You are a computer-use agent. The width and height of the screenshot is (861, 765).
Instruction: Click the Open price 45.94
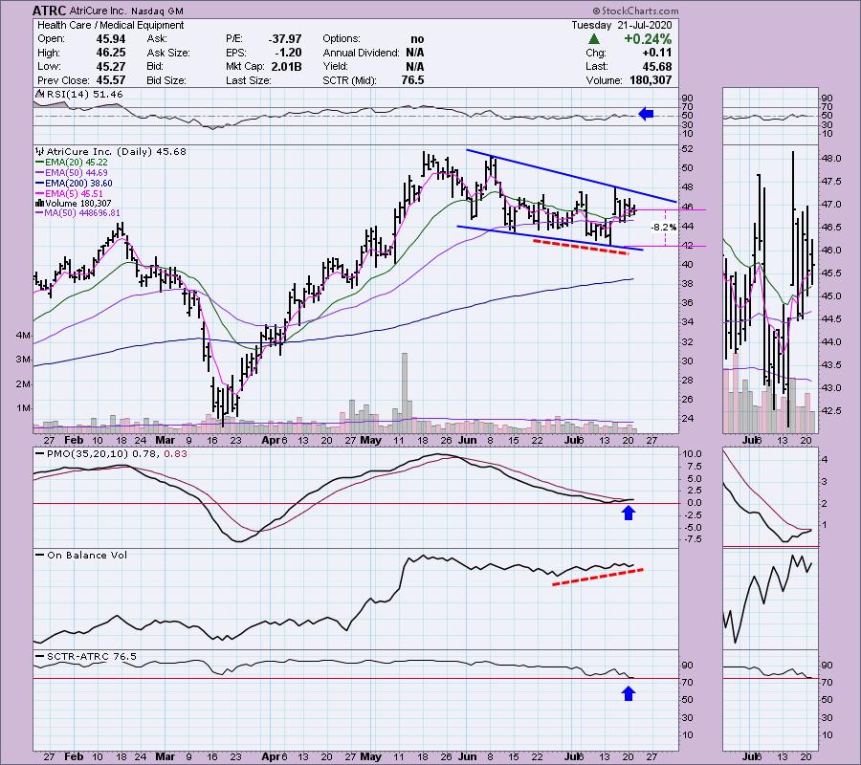tap(111, 39)
